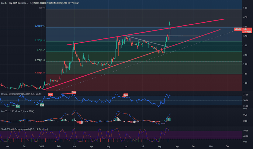Click the Jun label on time axis
The height and width of the screenshot is (149, 253).
click(126, 146)
